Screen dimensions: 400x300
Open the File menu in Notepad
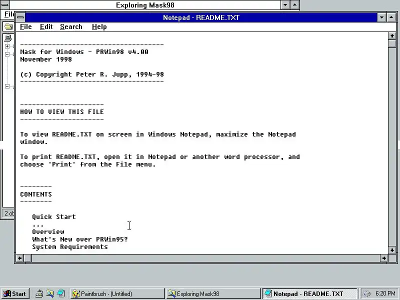point(26,27)
